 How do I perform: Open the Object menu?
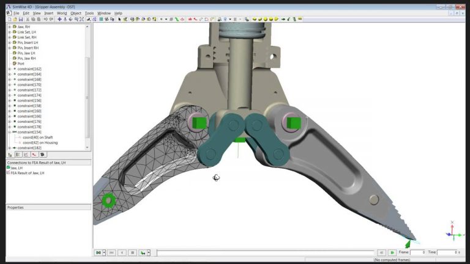76,13
